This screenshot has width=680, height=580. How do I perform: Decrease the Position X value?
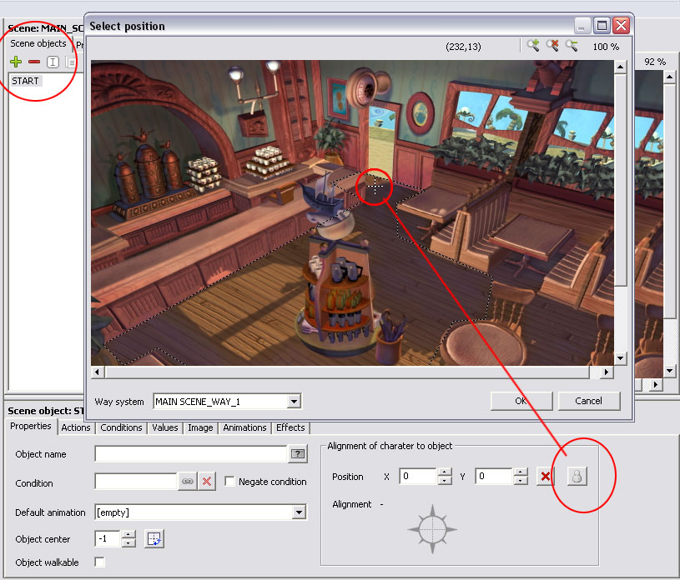pos(445,480)
